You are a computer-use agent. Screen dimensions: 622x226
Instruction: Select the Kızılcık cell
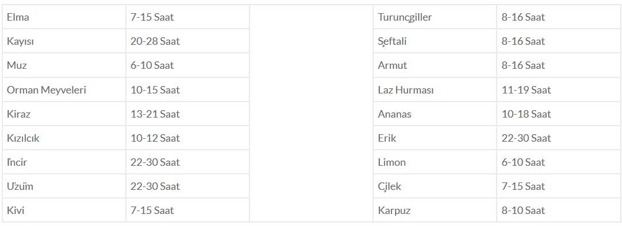(x=64, y=138)
